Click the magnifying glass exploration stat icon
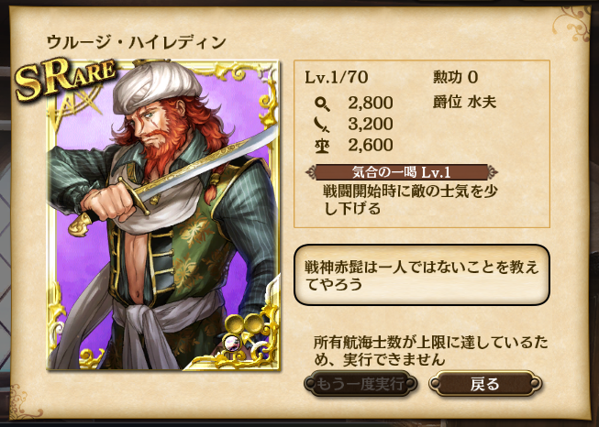 pos(322,103)
